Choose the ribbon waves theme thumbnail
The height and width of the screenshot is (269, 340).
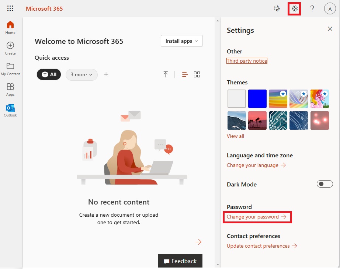[299, 99]
